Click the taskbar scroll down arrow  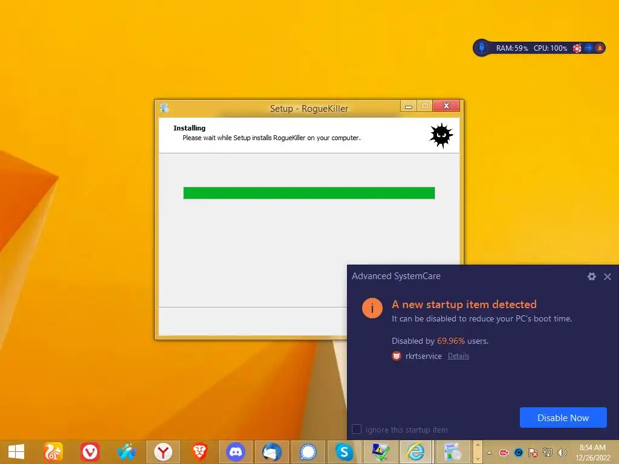point(478,459)
